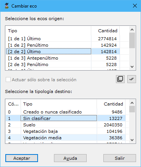141x167 pixels.
Task: Click the application icon in title bar
Action: click(7, 6)
